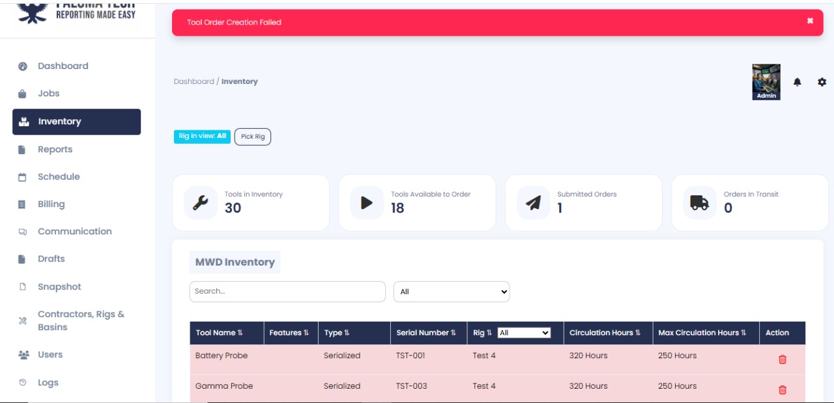
Task: Click the play icon in Tools Available to Order
Action: [367, 202]
